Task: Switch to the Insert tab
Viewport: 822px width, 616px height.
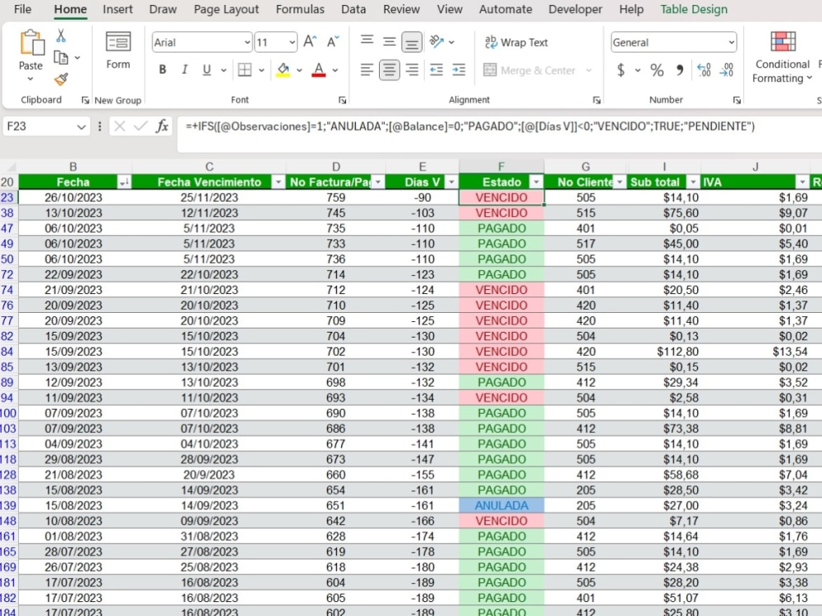Action: click(x=118, y=9)
